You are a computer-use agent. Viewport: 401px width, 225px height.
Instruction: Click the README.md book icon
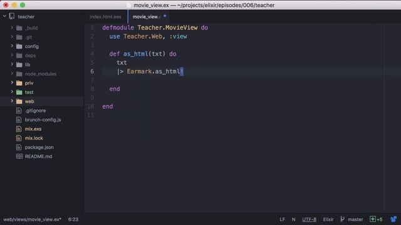pyautogui.click(x=19, y=156)
